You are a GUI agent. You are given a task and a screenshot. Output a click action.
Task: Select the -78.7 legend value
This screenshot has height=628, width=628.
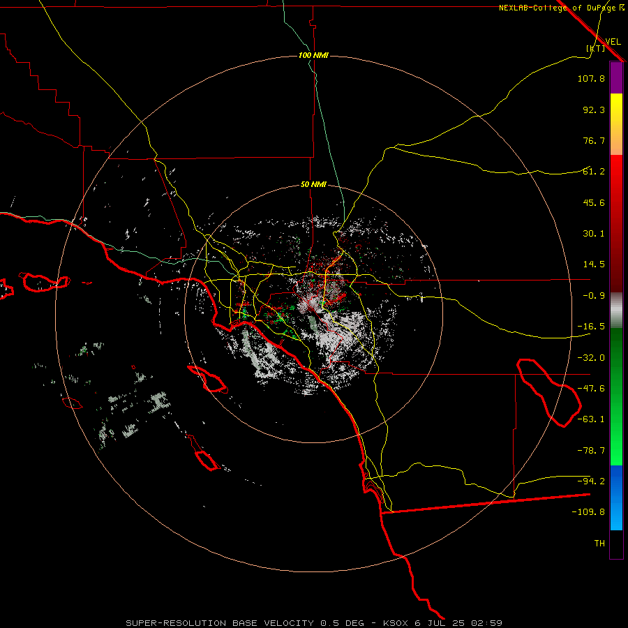[591, 451]
